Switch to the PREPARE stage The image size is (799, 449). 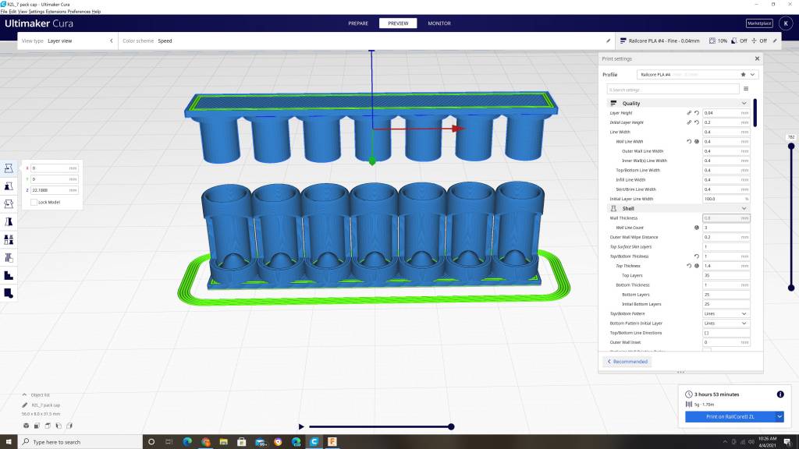click(x=358, y=23)
